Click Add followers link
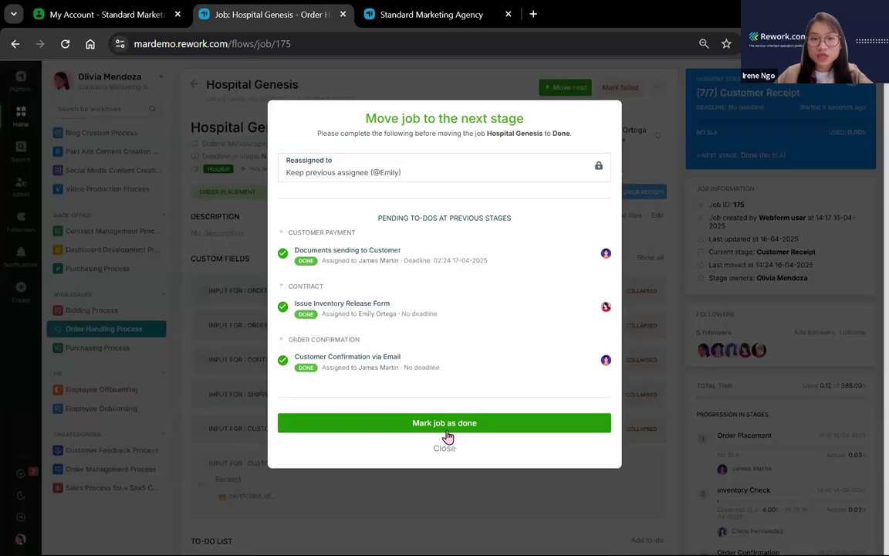This screenshot has width=889, height=556. coord(813,333)
